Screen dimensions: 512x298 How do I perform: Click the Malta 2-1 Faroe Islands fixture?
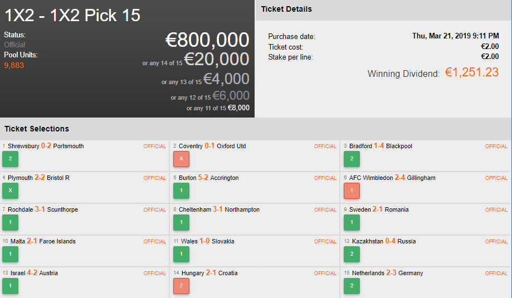pos(43,242)
